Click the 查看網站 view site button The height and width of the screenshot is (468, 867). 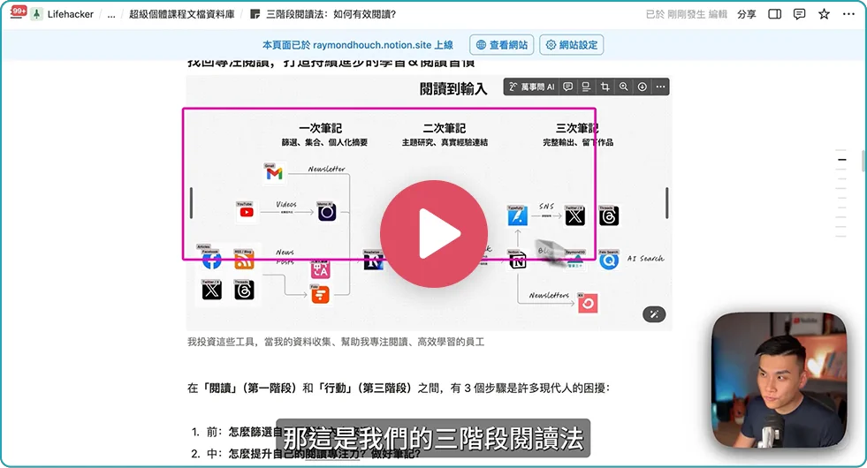(x=501, y=45)
